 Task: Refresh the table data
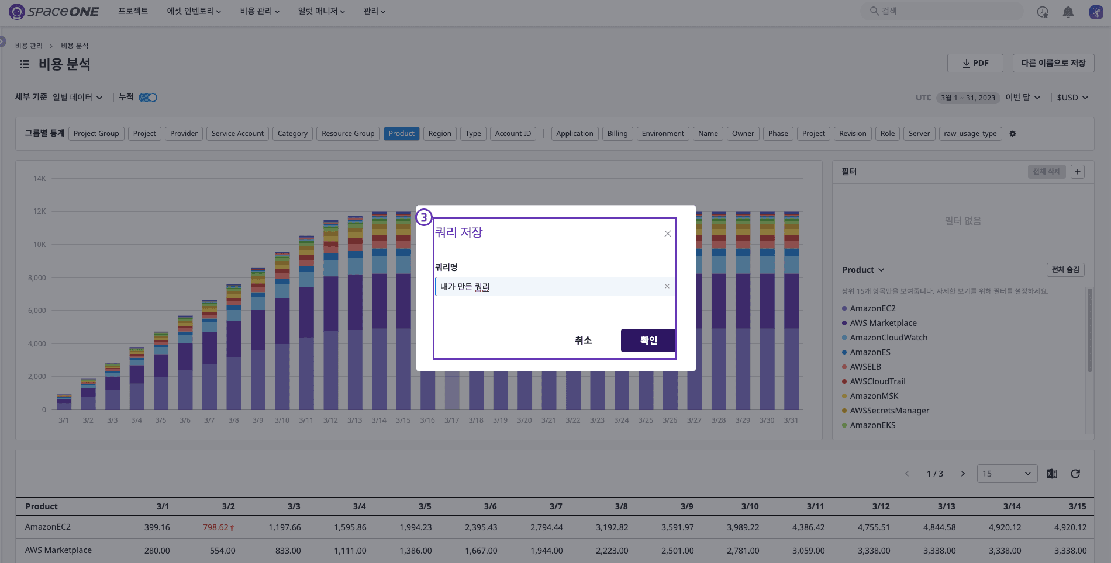point(1075,474)
